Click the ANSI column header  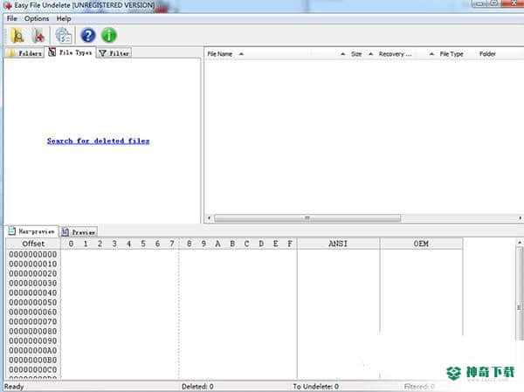coord(338,244)
